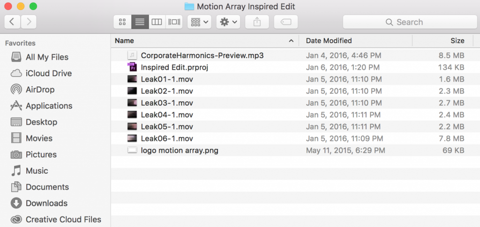Click the Jan 4, 2016 date entry
Viewport: 480px width, 227px height.
coord(344,56)
